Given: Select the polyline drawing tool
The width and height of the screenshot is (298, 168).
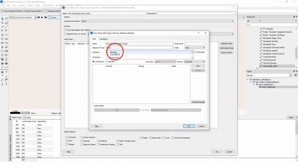Looking at the screenshot, I should coord(2,67).
